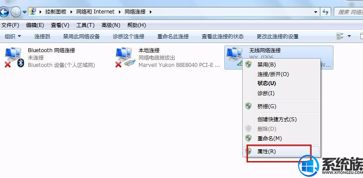Screen dimensions: 363x178
Task: Open the 工具(T) menu
Action: 85,25
